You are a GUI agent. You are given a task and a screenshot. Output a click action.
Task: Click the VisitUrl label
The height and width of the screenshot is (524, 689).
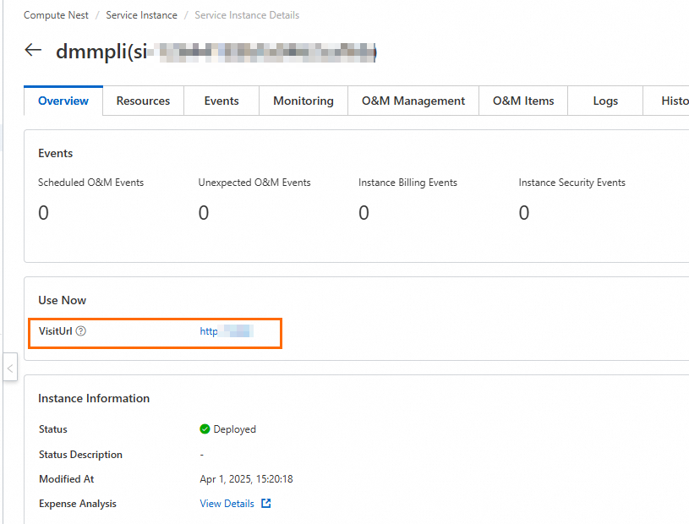coord(55,330)
